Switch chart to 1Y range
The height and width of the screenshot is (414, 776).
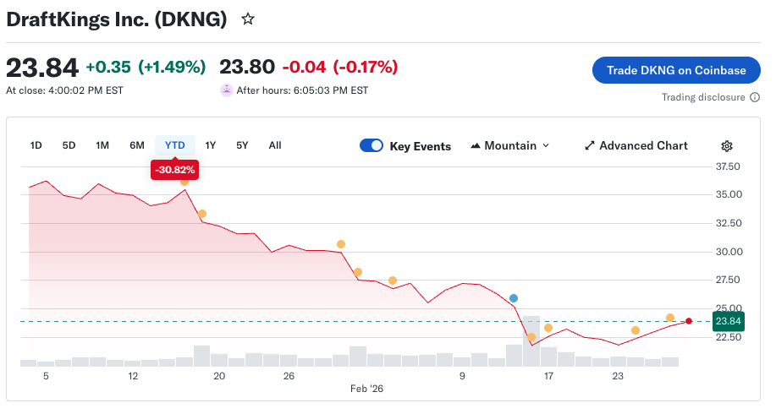pyautogui.click(x=211, y=145)
